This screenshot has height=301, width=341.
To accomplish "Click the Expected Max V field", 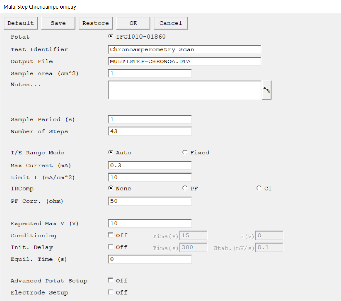I will pyautogui.click(x=150, y=223).
